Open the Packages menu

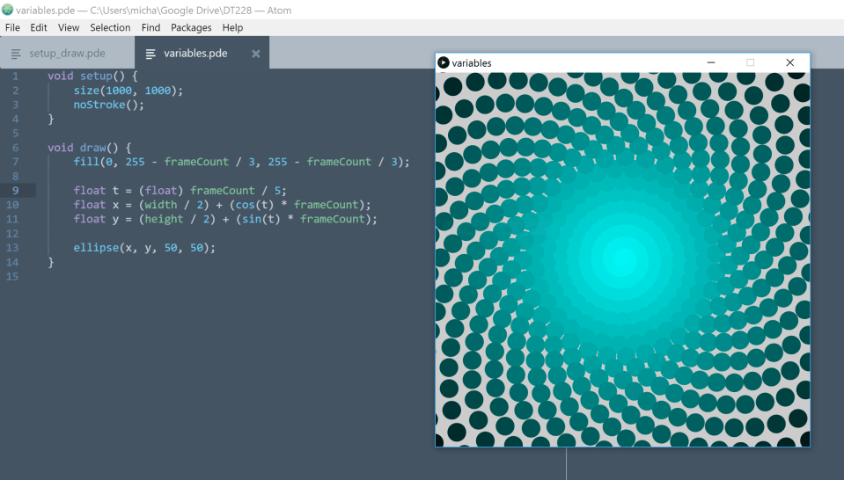[191, 27]
